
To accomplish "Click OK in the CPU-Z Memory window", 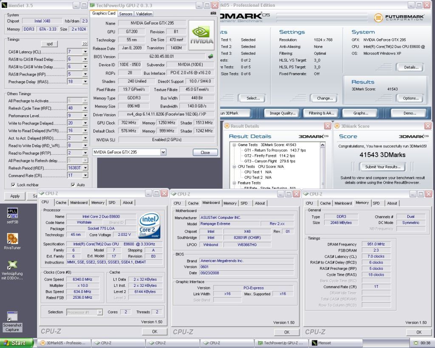I will [419, 332].
